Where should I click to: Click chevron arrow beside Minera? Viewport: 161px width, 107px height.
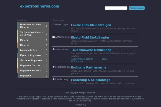[47, 40]
